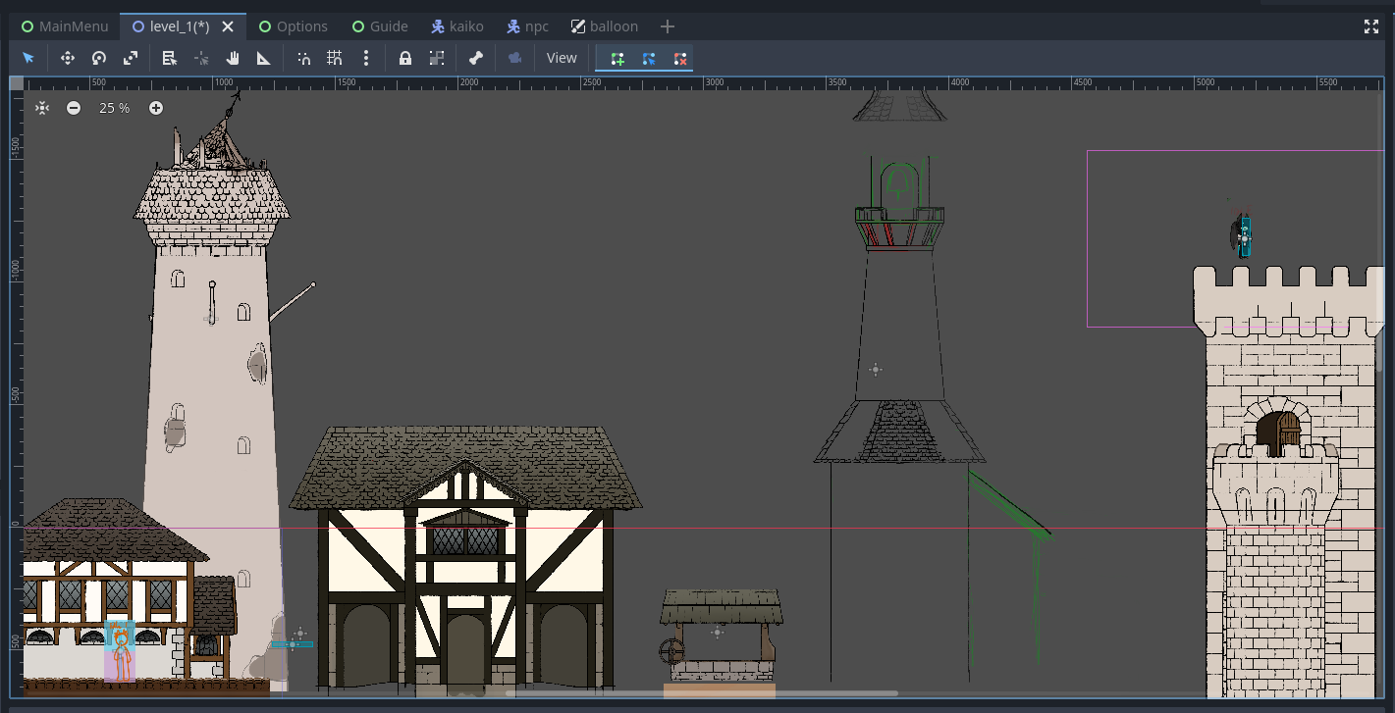Viewport: 1395px width, 713px height.
Task: Switch to the Options scene tab
Action: coord(293,26)
